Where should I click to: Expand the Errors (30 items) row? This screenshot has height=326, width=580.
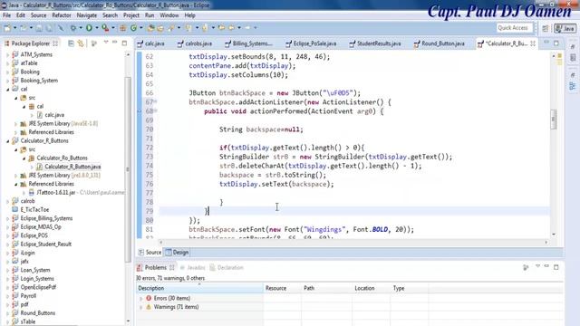(x=141, y=298)
